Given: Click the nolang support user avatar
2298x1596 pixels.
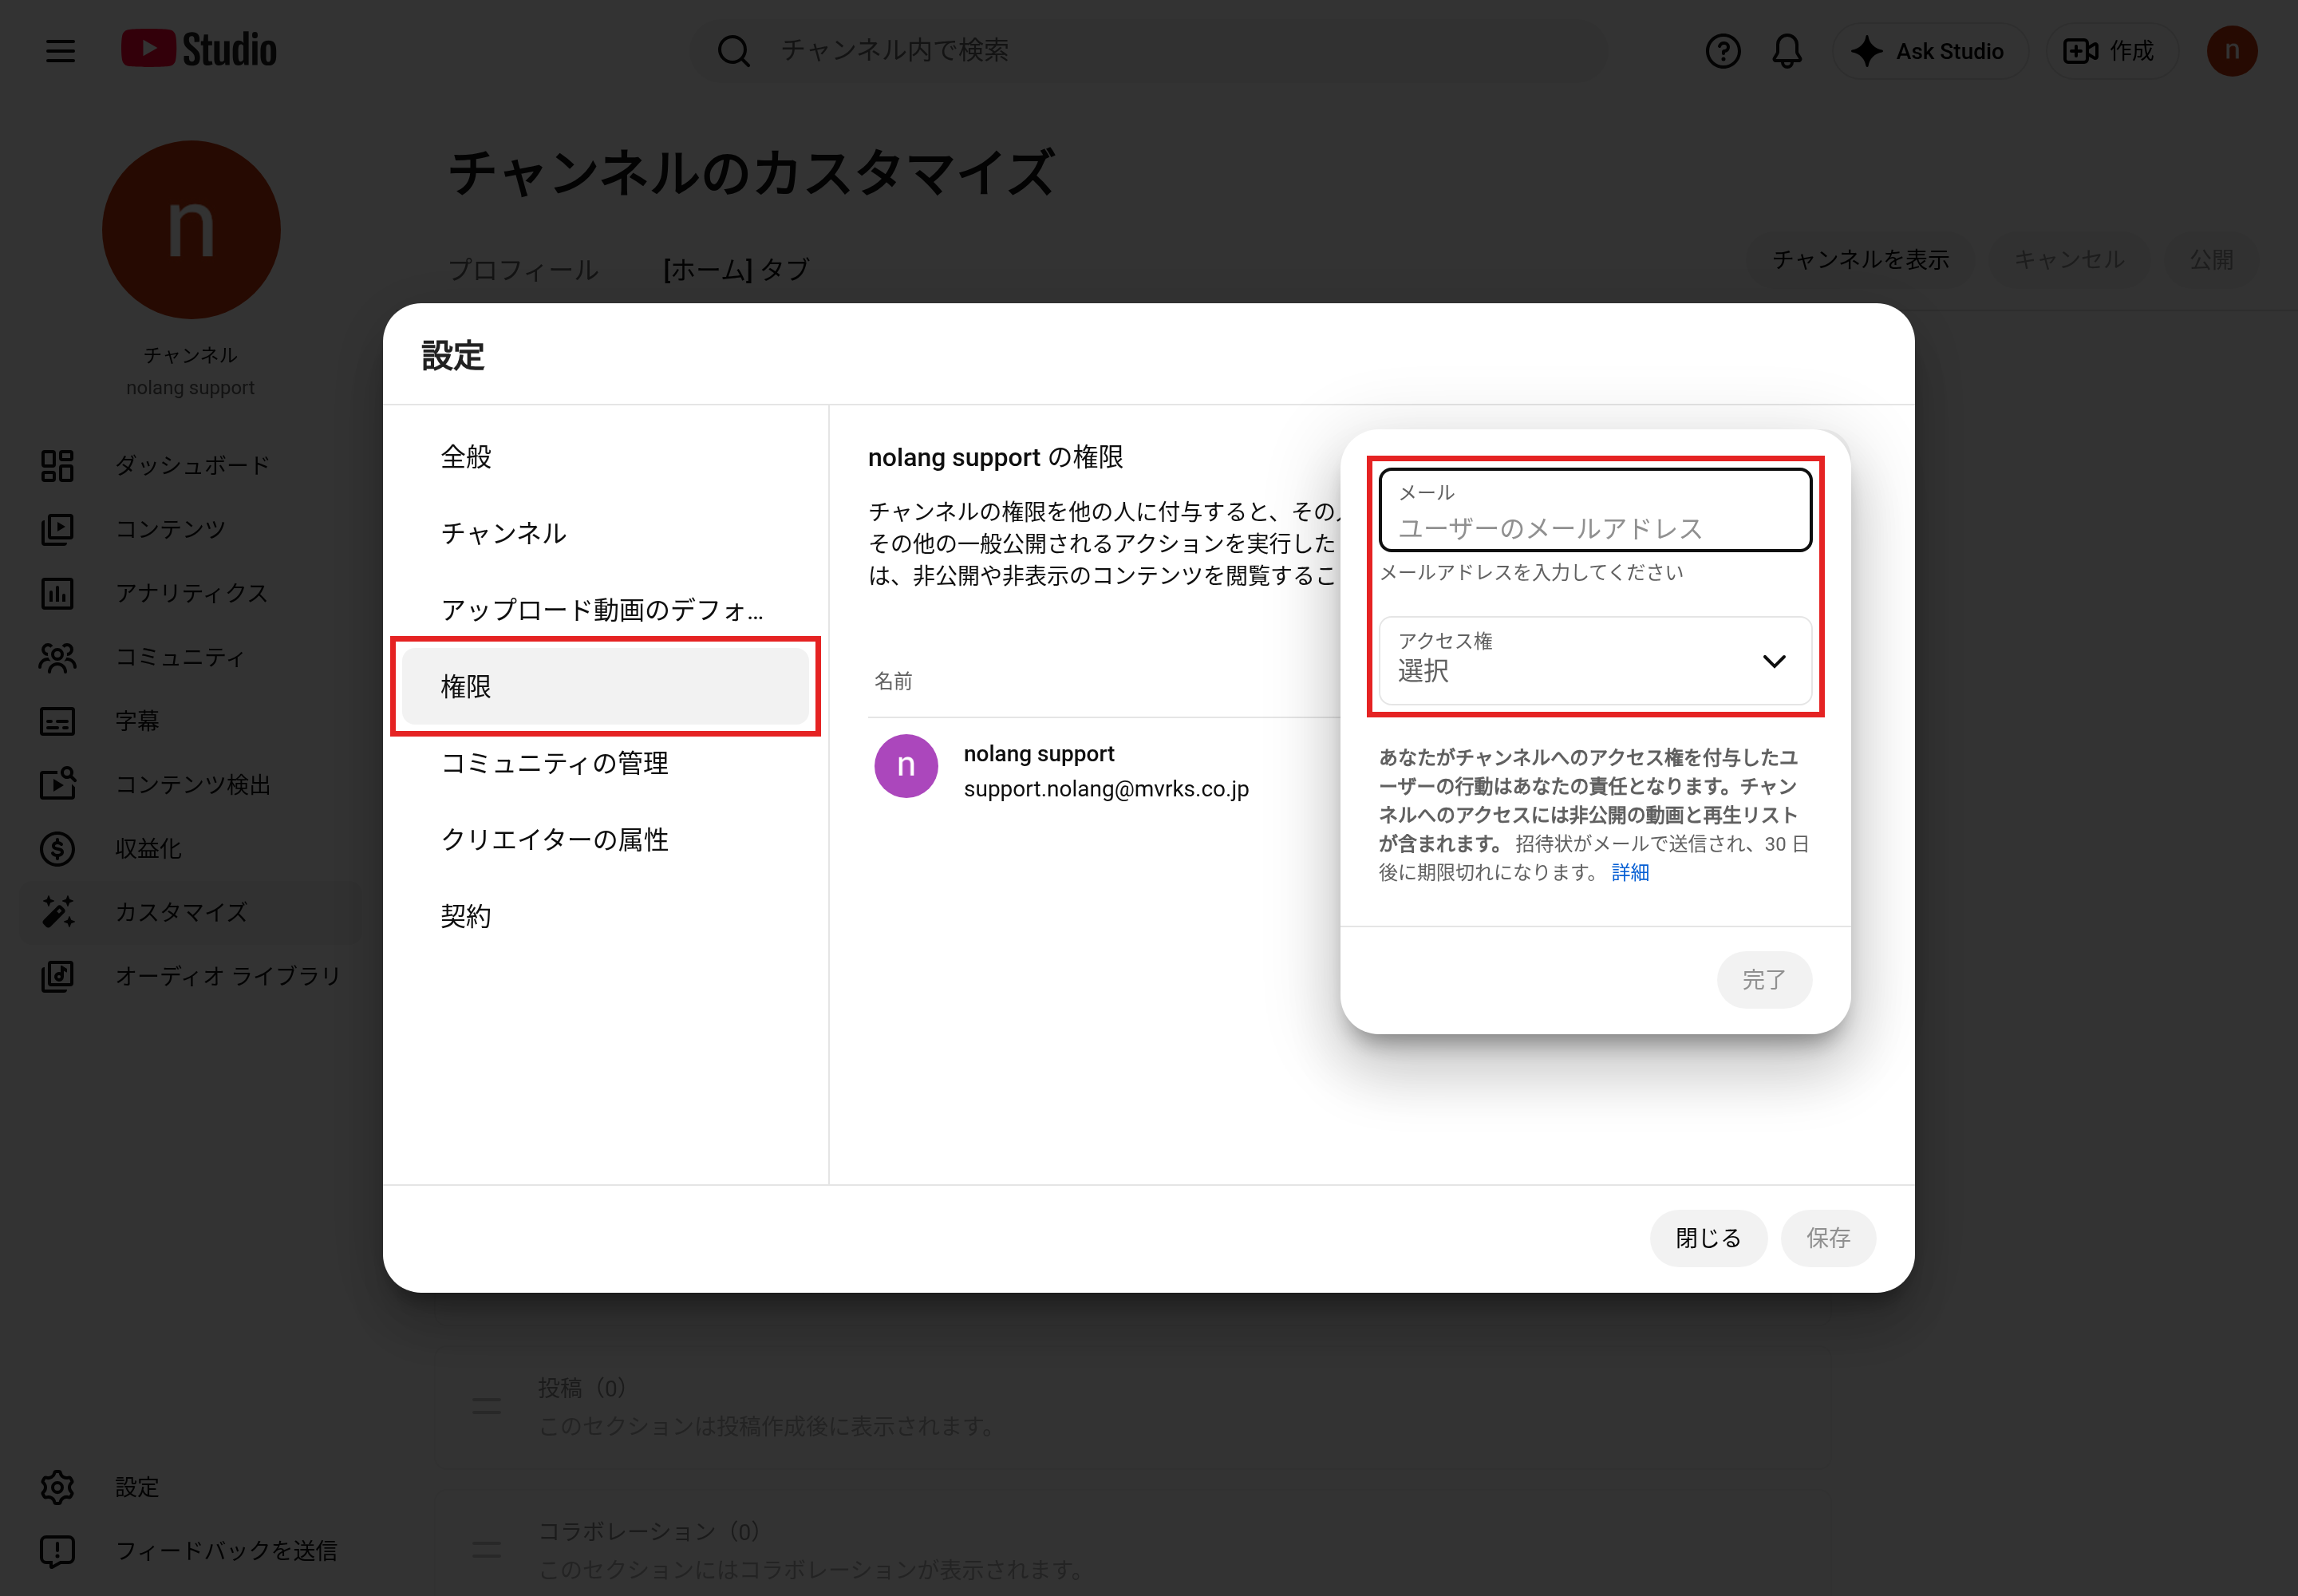Looking at the screenshot, I should [x=905, y=766].
